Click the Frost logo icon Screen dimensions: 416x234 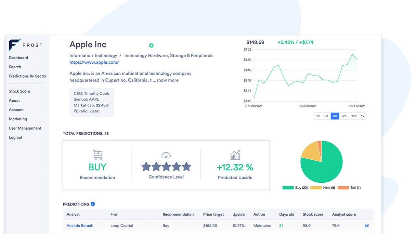coord(15,45)
